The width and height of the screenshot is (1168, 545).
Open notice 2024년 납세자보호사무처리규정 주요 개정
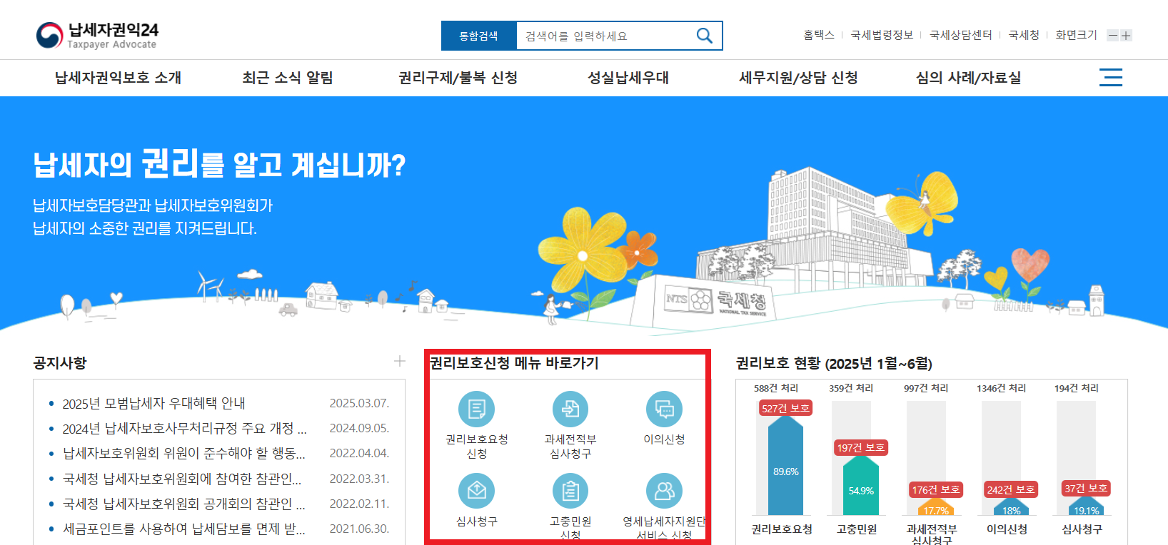[185, 429]
